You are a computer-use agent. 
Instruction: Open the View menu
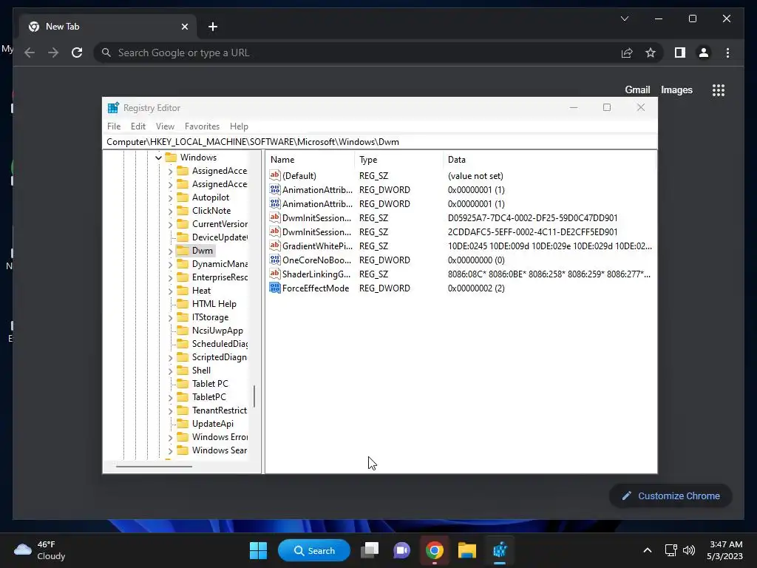click(165, 126)
